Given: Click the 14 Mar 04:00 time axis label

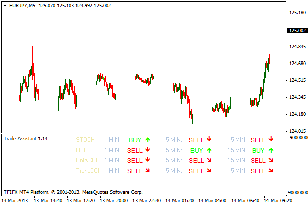Looking at the screenshot, I should point(214,201).
